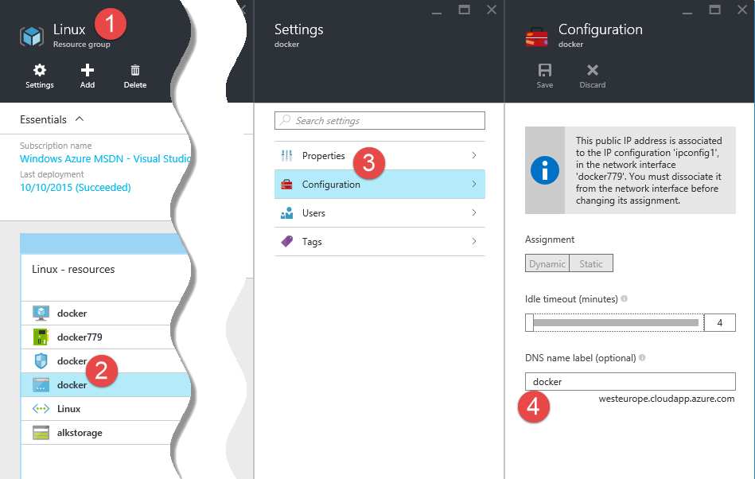The image size is (755, 479).
Task: Open the Configuration settings item
Action: click(x=331, y=185)
